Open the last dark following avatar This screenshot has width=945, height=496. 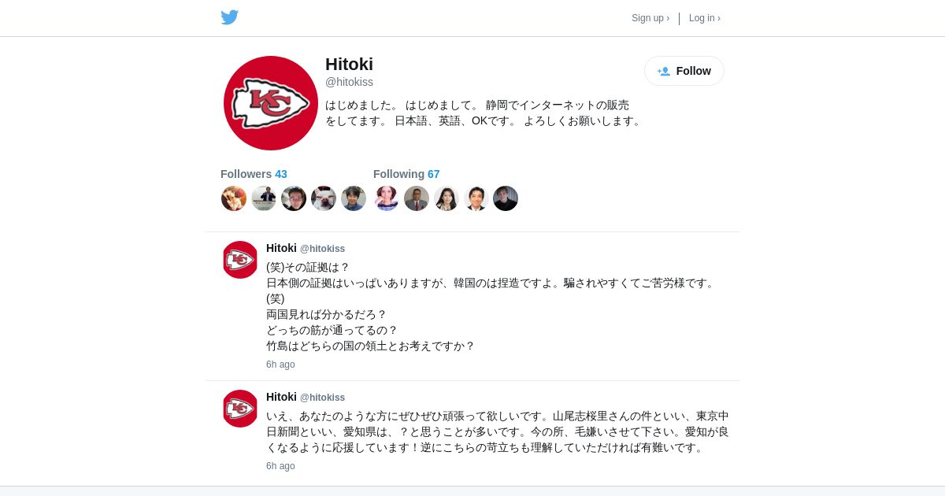(506, 198)
